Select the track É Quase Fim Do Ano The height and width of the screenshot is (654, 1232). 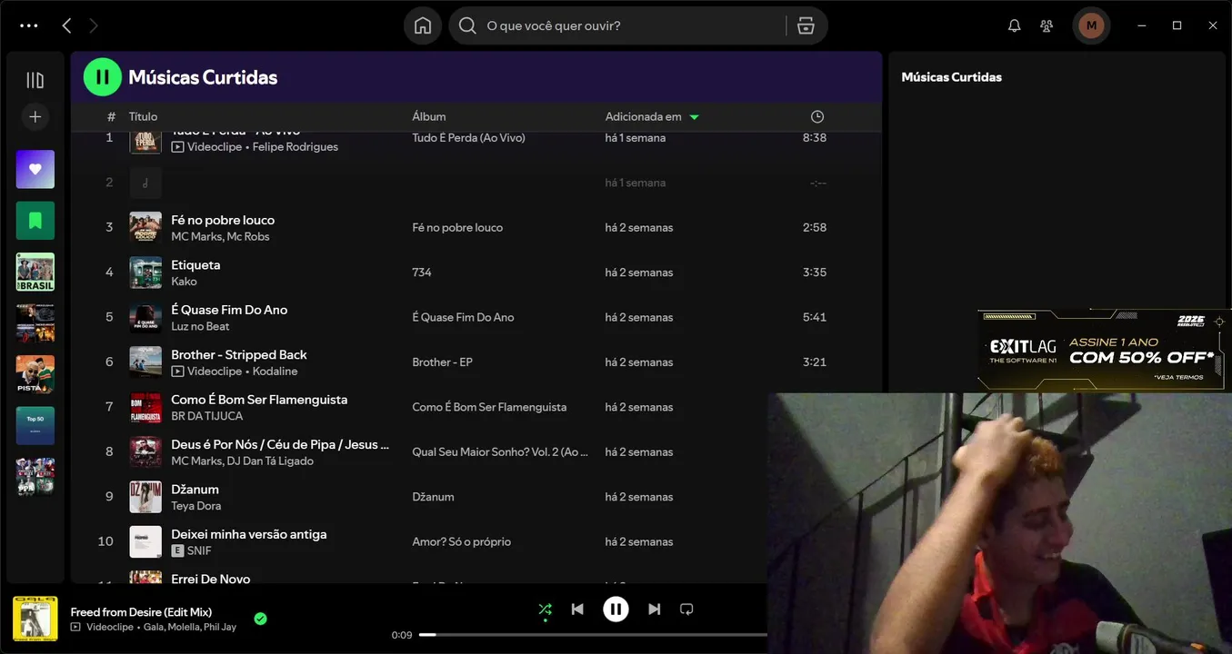(x=229, y=309)
